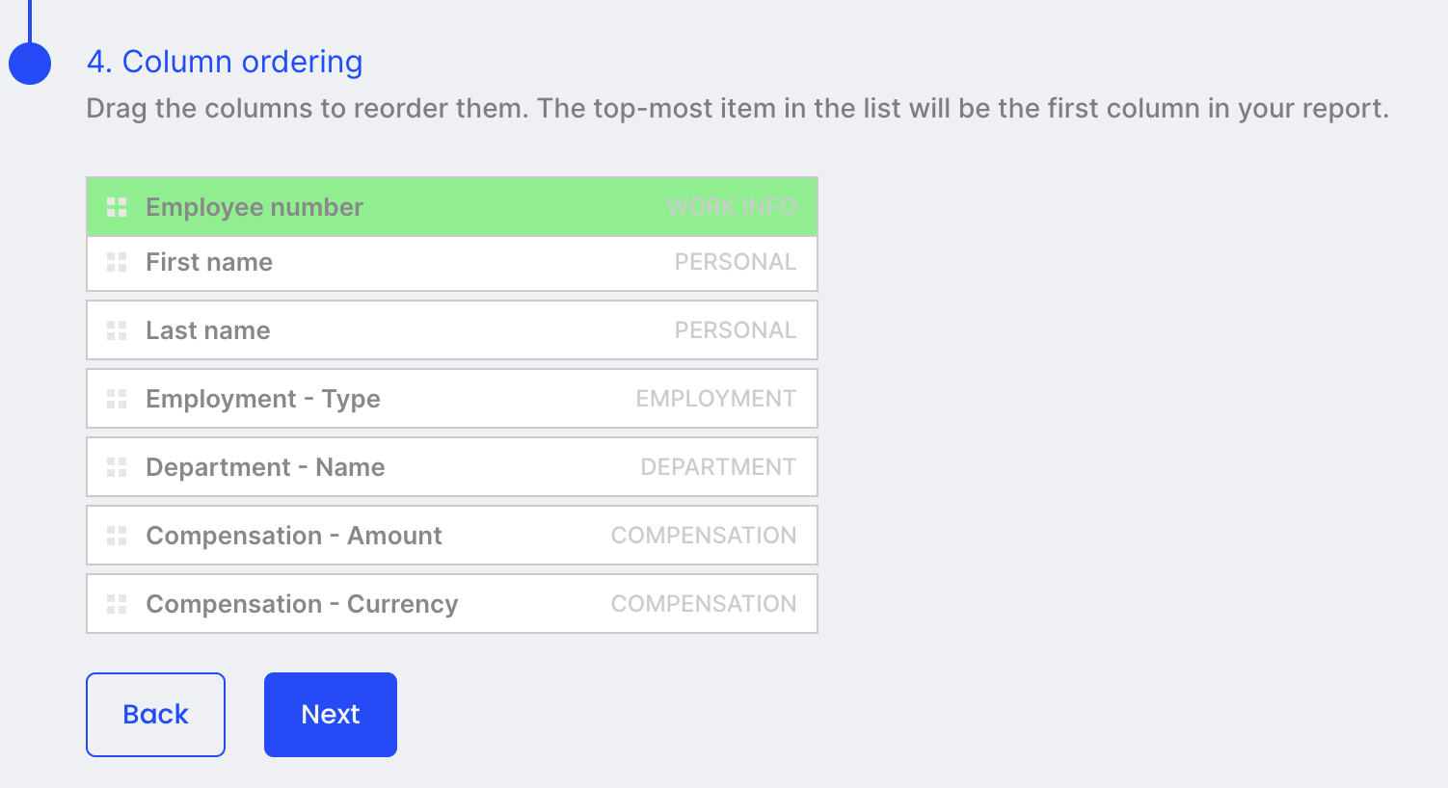Select the Employee number column label

pyautogui.click(x=255, y=207)
